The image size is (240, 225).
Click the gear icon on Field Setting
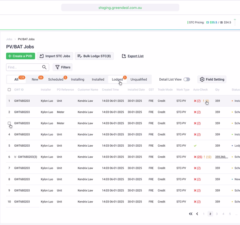click(202, 79)
